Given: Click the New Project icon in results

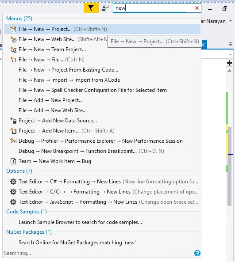Looking at the screenshot, I should [x=13, y=29].
